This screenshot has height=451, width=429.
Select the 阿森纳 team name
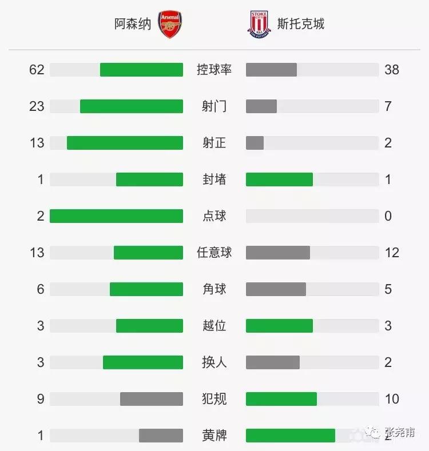pos(133,24)
